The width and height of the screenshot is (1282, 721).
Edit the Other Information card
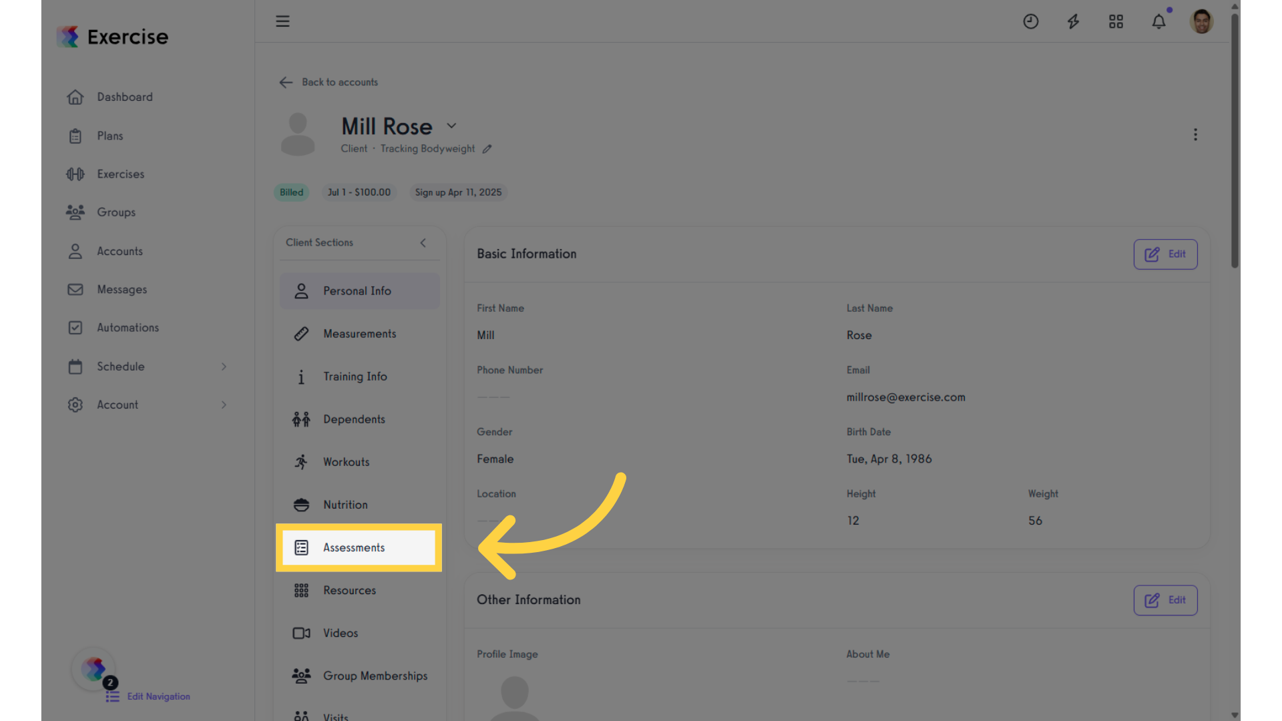point(1165,600)
